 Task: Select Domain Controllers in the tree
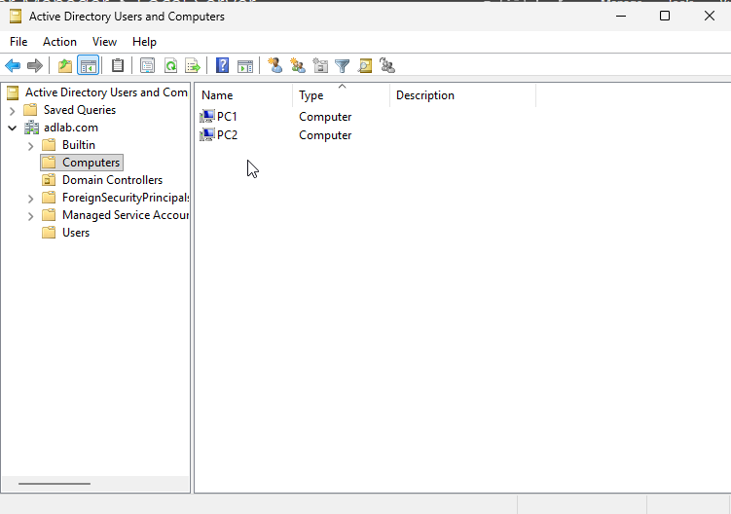tap(112, 180)
